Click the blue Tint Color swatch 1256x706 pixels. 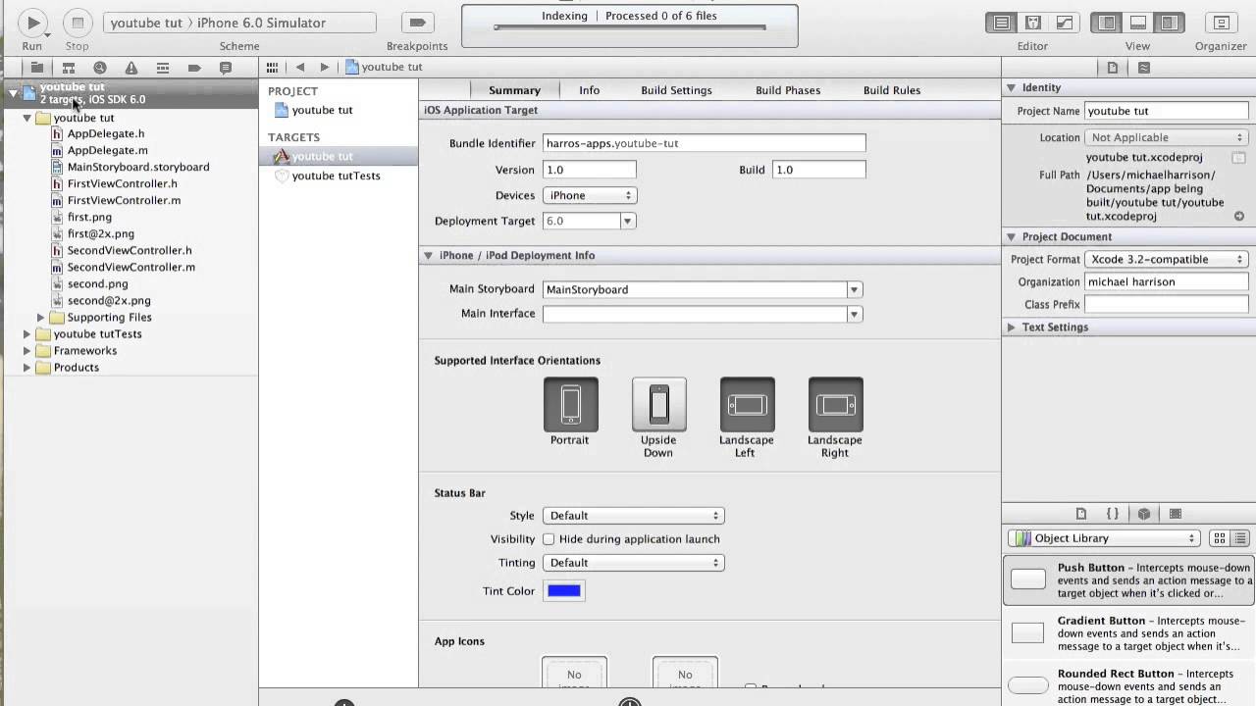564,591
